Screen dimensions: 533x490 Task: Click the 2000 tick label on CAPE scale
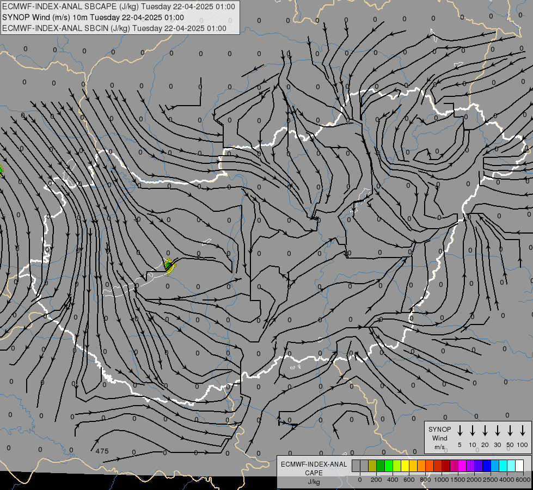point(474,480)
